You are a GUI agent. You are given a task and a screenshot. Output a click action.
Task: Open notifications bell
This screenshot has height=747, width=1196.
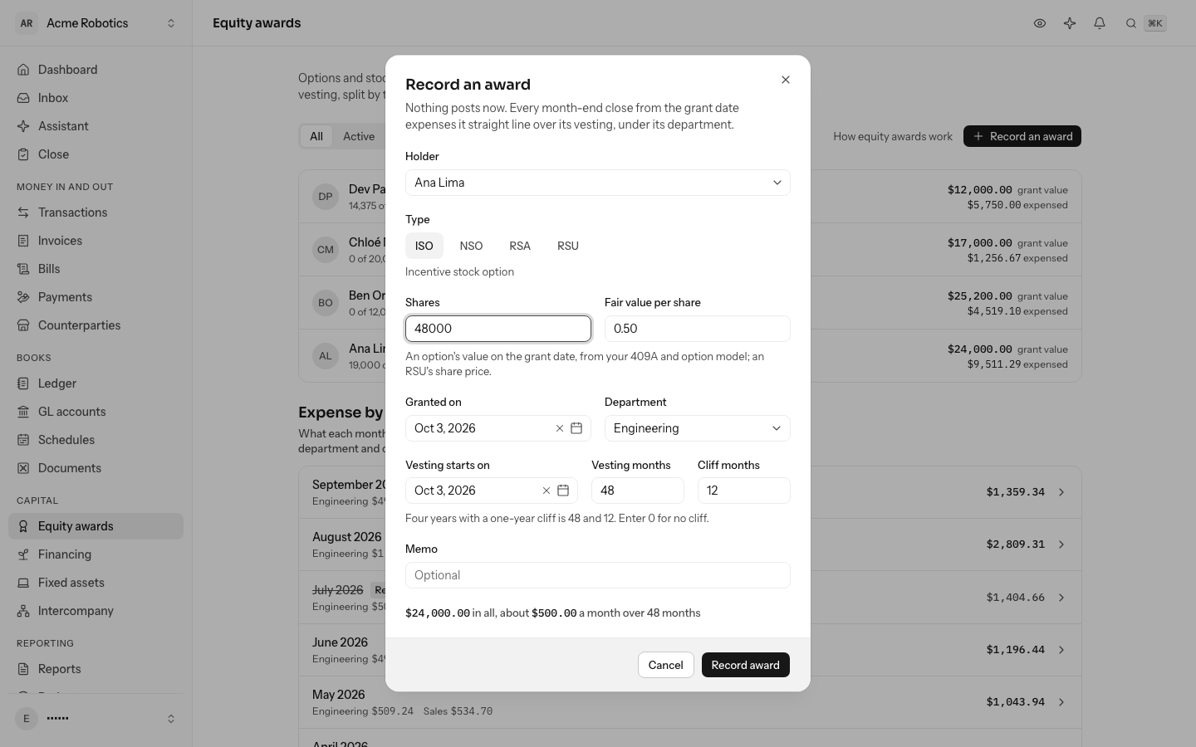[x=1100, y=23]
